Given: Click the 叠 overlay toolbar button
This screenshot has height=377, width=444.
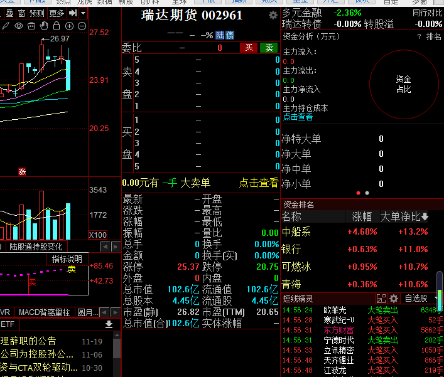Looking at the screenshot, I should 9,13.
